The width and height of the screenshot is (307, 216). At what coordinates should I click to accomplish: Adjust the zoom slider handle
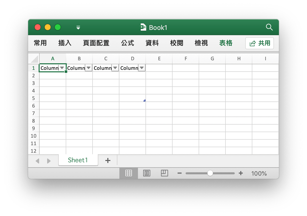coord(210,173)
